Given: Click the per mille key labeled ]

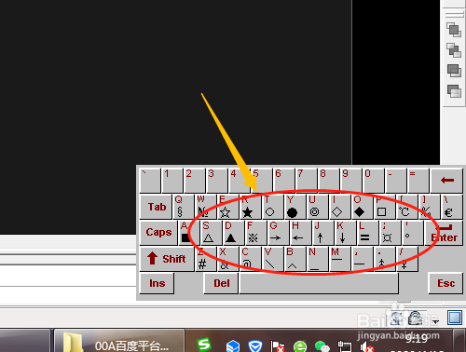Looking at the screenshot, I should click(429, 207).
